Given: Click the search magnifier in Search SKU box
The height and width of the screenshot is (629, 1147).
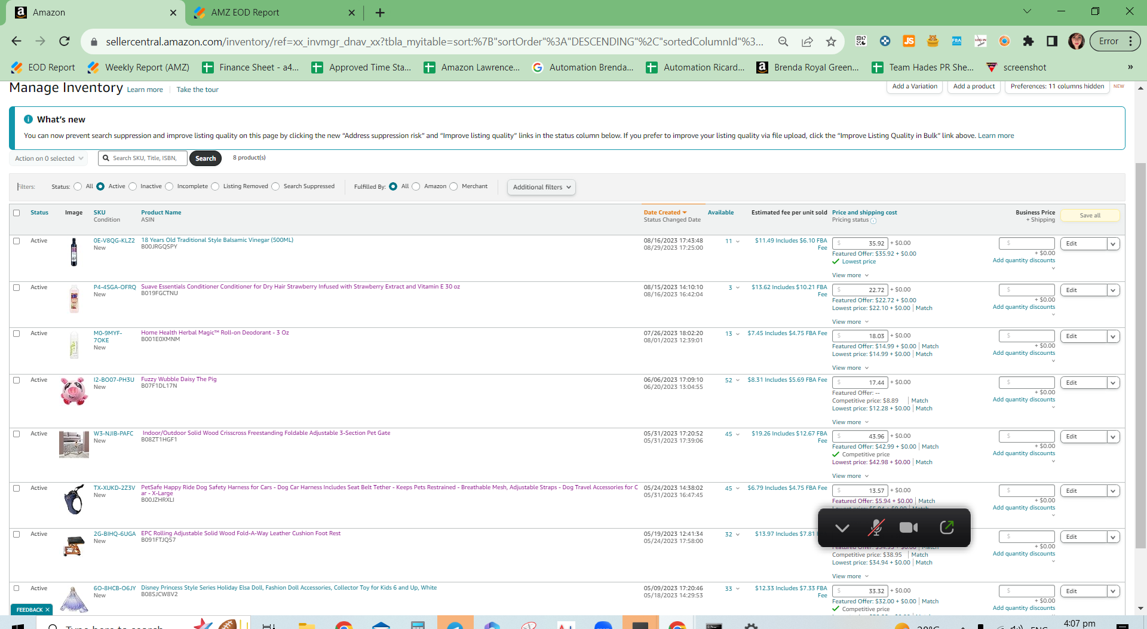Looking at the screenshot, I should pyautogui.click(x=106, y=158).
